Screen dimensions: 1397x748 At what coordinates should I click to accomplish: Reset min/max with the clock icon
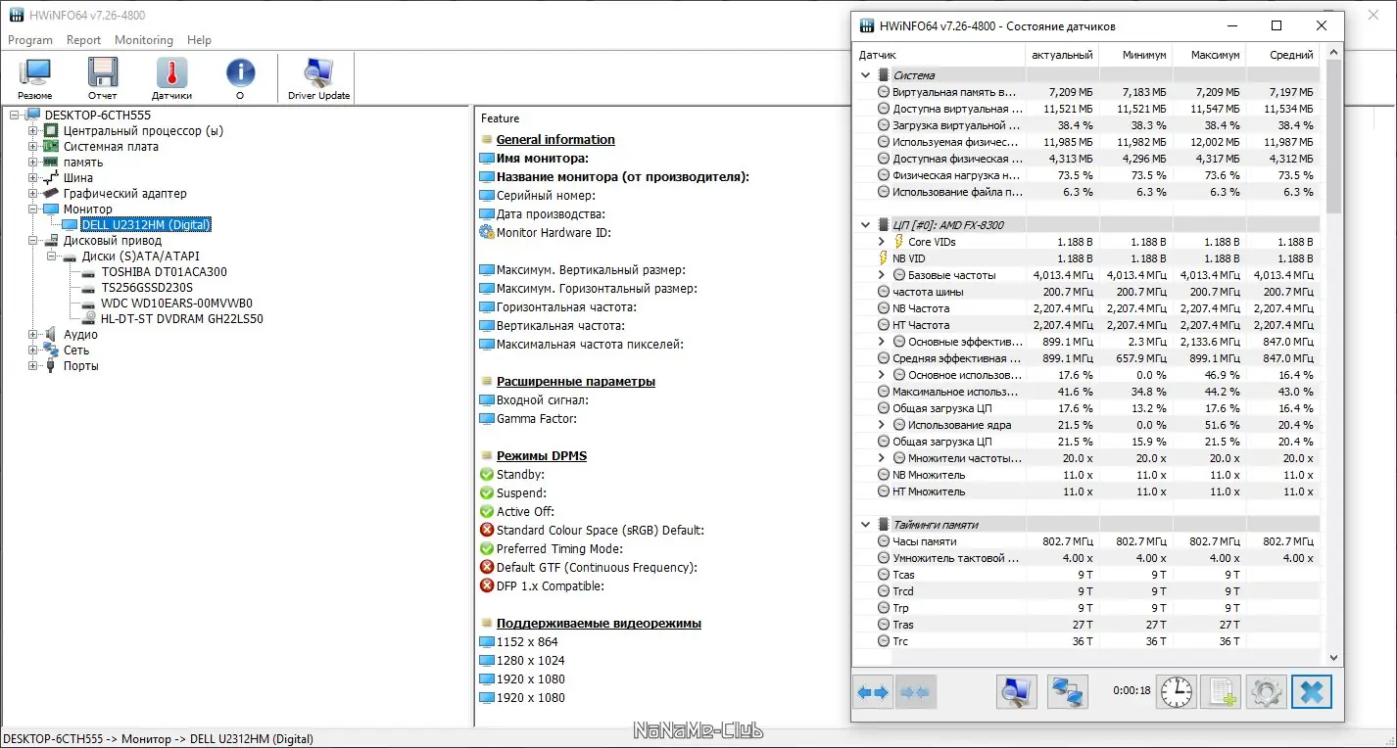pyautogui.click(x=1177, y=692)
